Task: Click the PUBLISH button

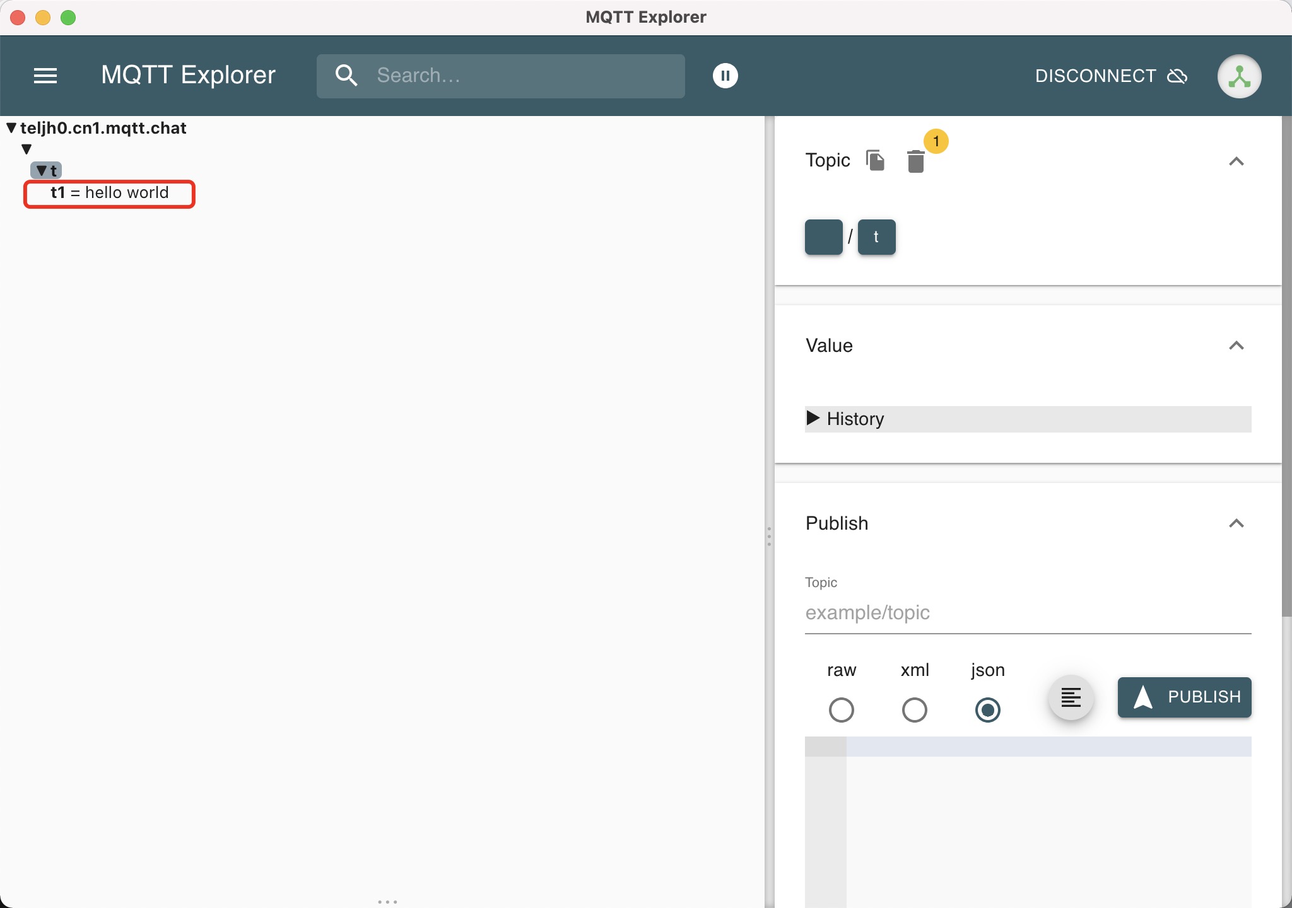Action: (x=1184, y=697)
